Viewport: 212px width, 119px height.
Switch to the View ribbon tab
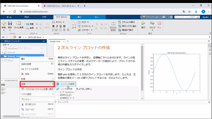point(97,17)
